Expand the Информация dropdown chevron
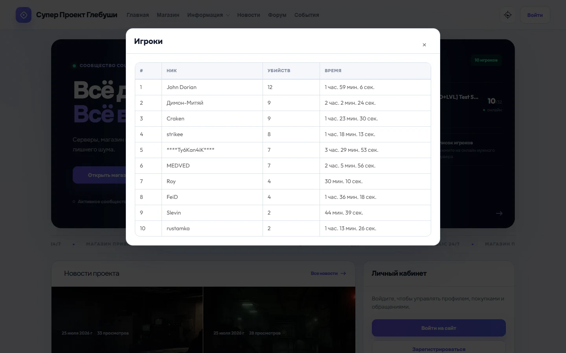This screenshot has height=353, width=566. (x=228, y=15)
